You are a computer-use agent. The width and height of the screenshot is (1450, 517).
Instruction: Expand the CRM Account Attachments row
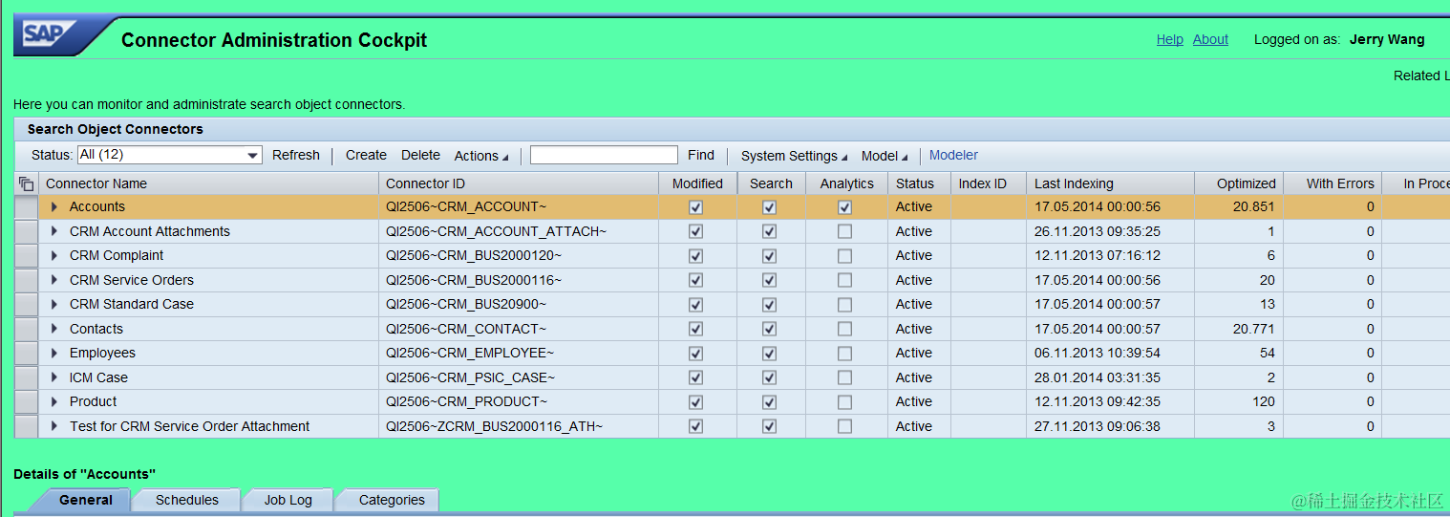(x=54, y=231)
